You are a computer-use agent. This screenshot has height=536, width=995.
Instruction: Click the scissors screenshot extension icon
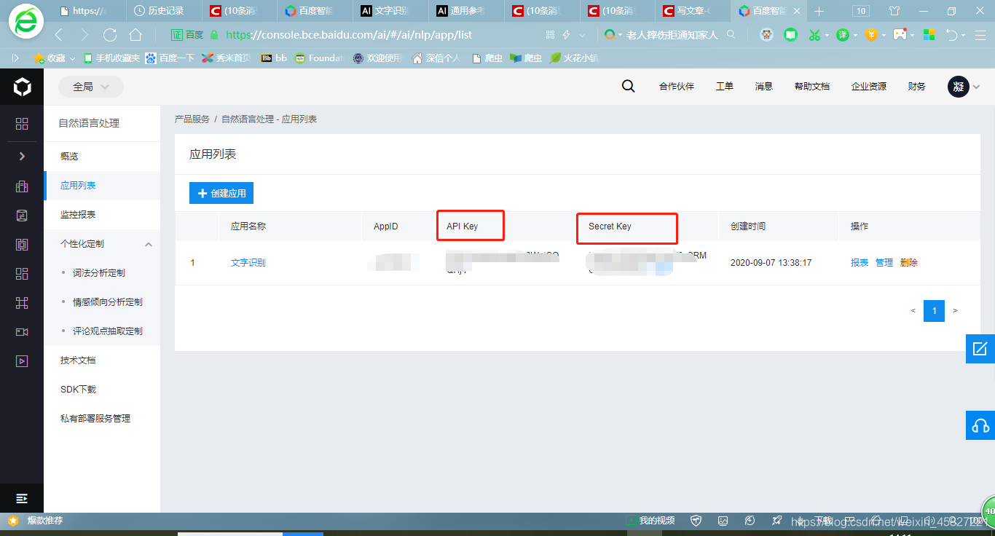(x=815, y=35)
